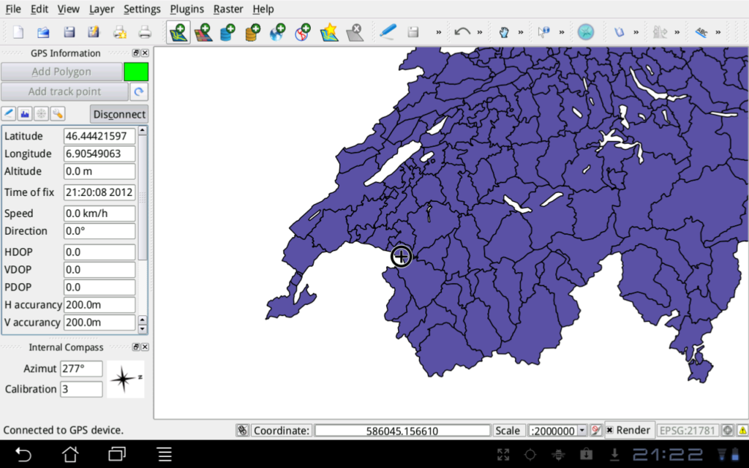This screenshot has height=468, width=749.
Task: Open the Scale dropdown arrow
Action: [x=581, y=430]
